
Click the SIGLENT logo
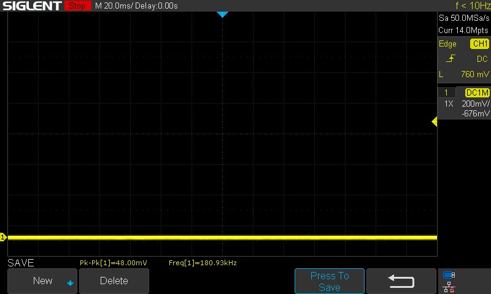coord(32,6)
